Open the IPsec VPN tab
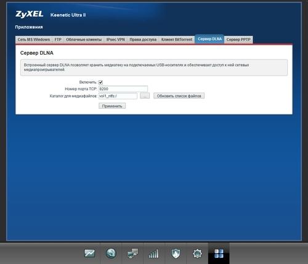 click(116, 39)
